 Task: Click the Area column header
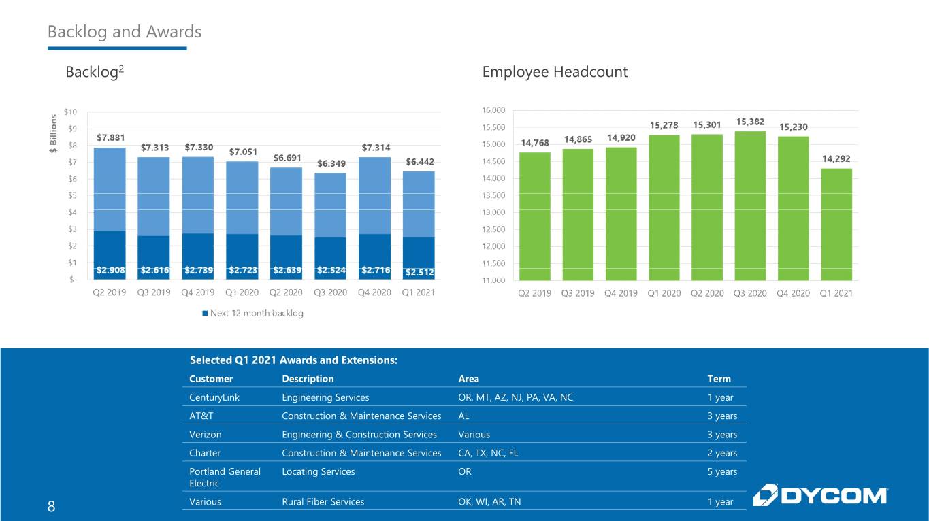click(x=469, y=379)
